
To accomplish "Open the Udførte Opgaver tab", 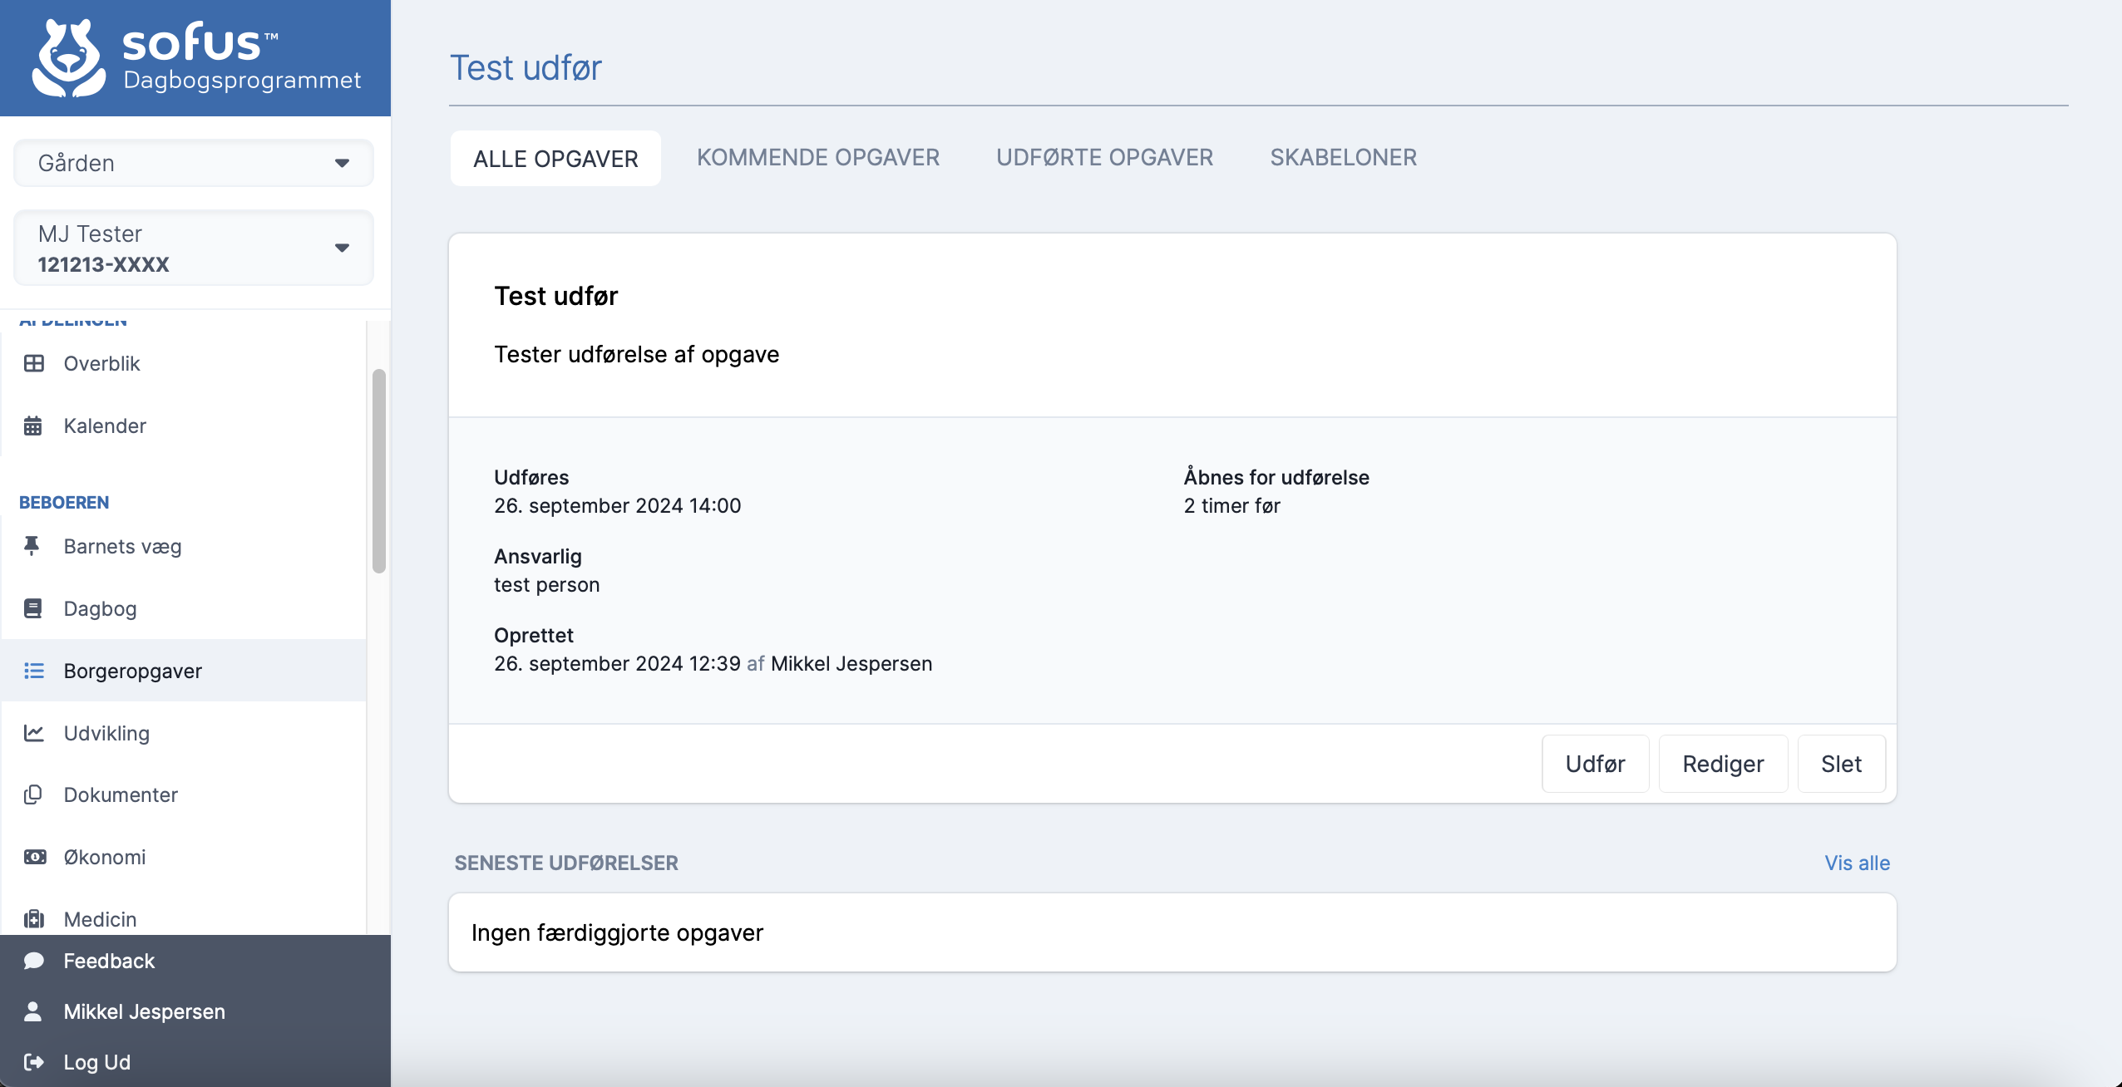I will point(1104,158).
